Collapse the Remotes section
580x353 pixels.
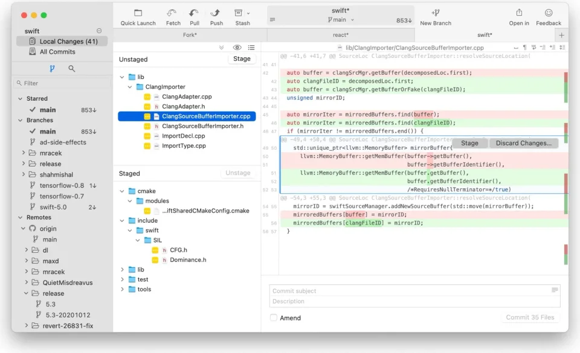[21, 217]
